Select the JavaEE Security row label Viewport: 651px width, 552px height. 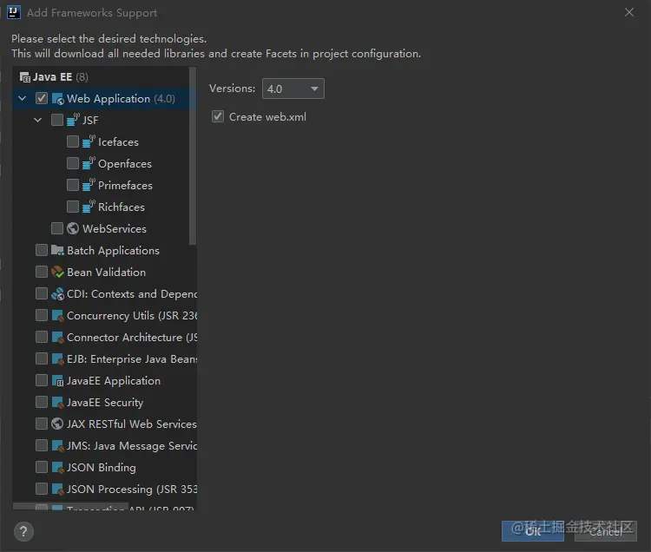pyautogui.click(x=105, y=403)
